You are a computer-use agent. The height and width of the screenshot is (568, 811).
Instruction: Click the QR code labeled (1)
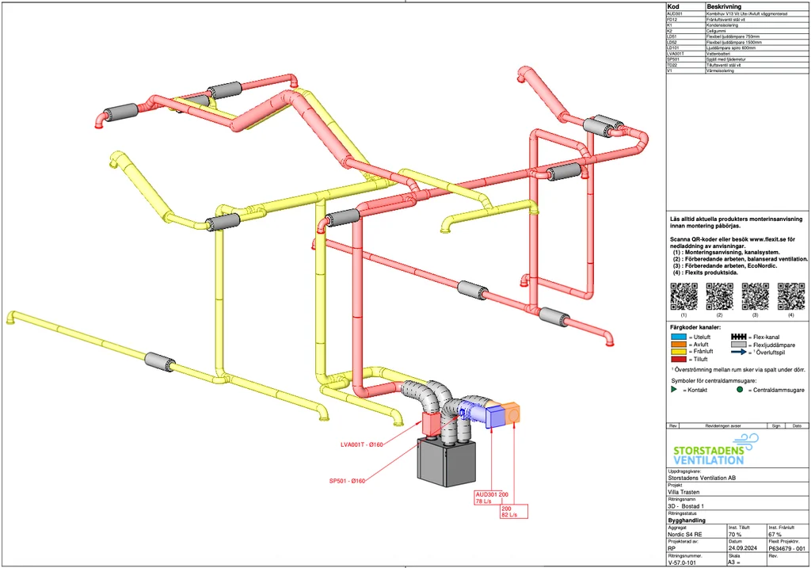coord(683,296)
